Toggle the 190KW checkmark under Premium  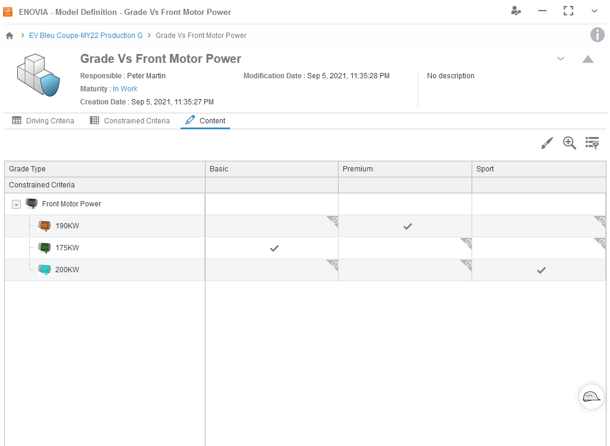(x=407, y=227)
